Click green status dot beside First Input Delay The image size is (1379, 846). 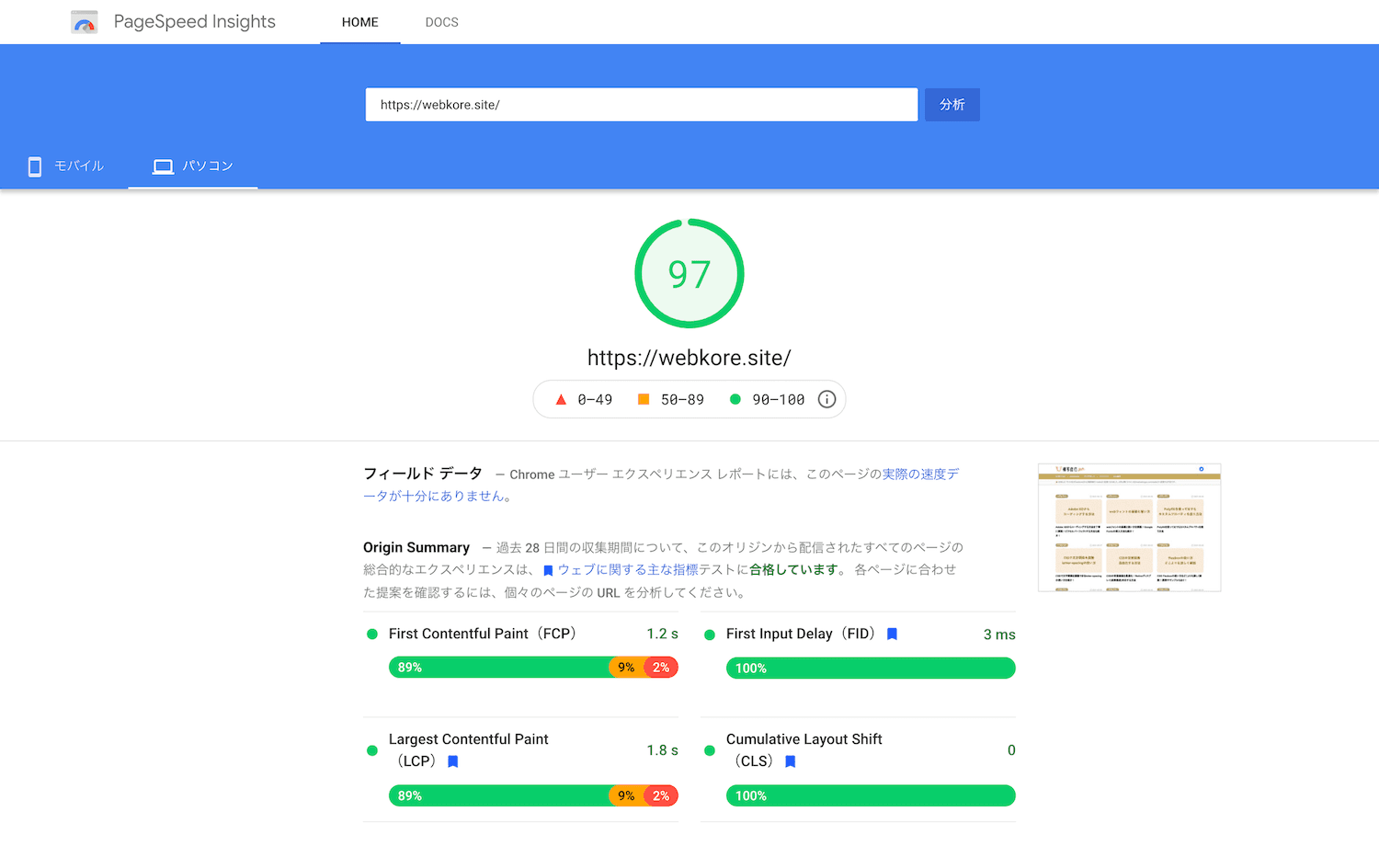[x=710, y=634]
